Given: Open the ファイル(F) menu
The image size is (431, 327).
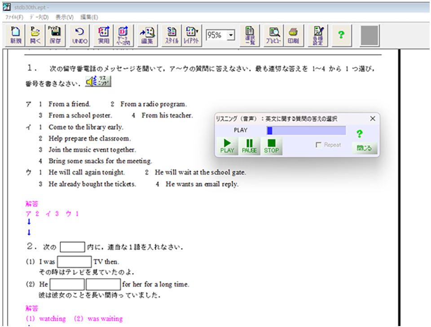Looking at the screenshot, I should click(14, 17).
